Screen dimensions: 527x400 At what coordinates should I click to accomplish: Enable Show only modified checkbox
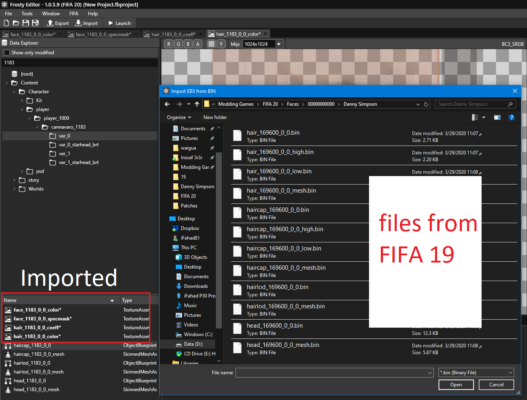click(x=7, y=53)
